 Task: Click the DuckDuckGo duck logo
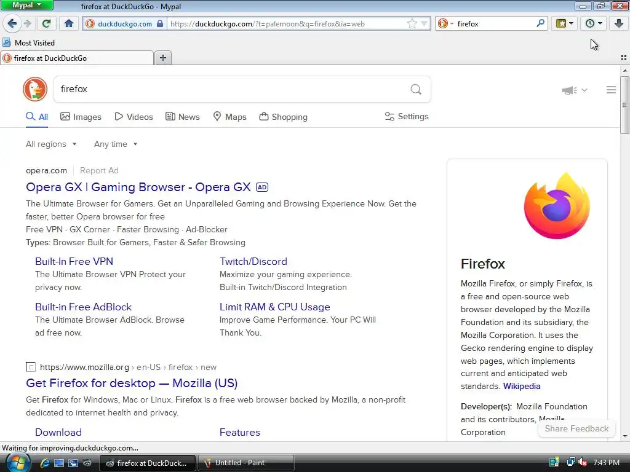click(x=35, y=89)
